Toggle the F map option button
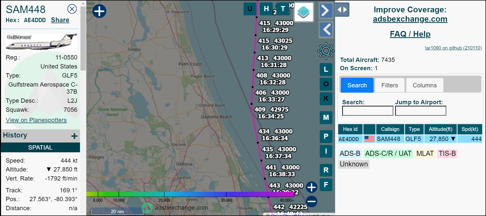 (x=326, y=185)
